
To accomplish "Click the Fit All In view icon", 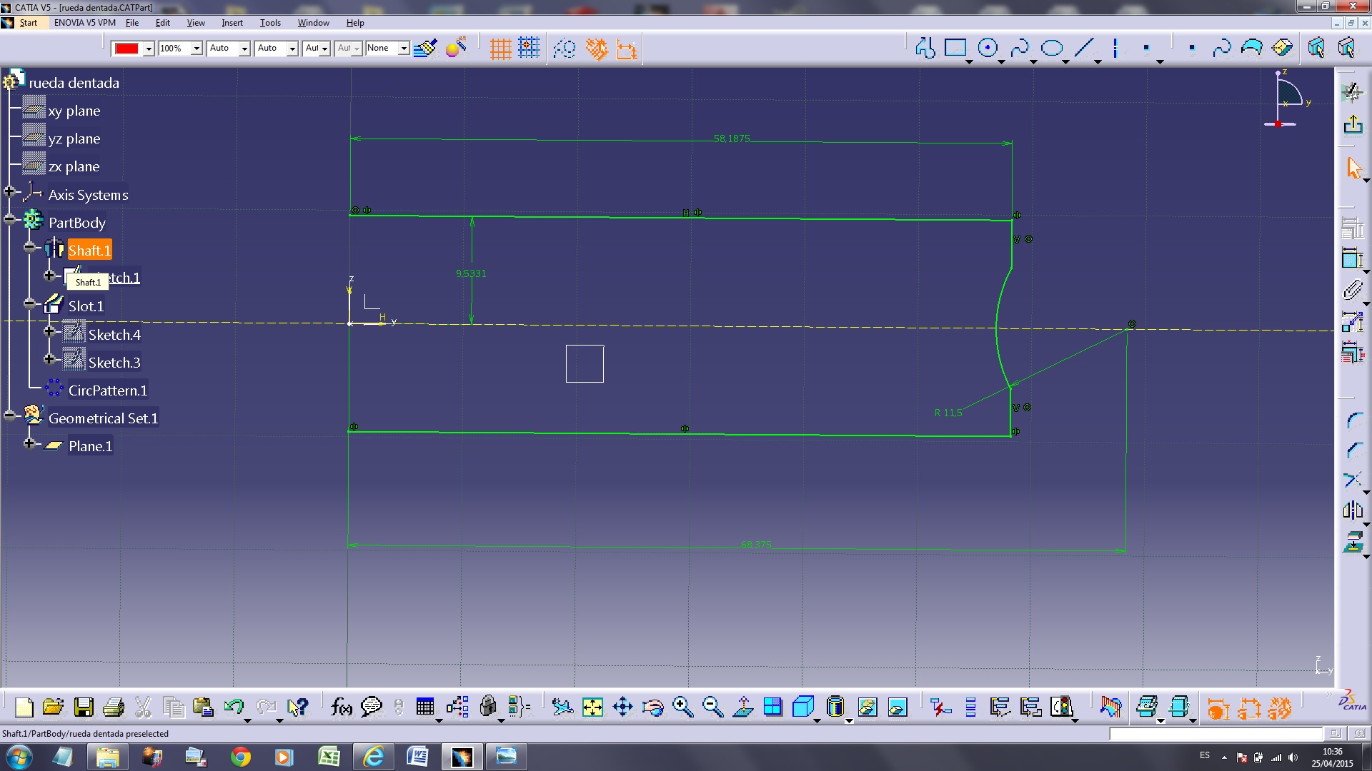I will (x=592, y=707).
